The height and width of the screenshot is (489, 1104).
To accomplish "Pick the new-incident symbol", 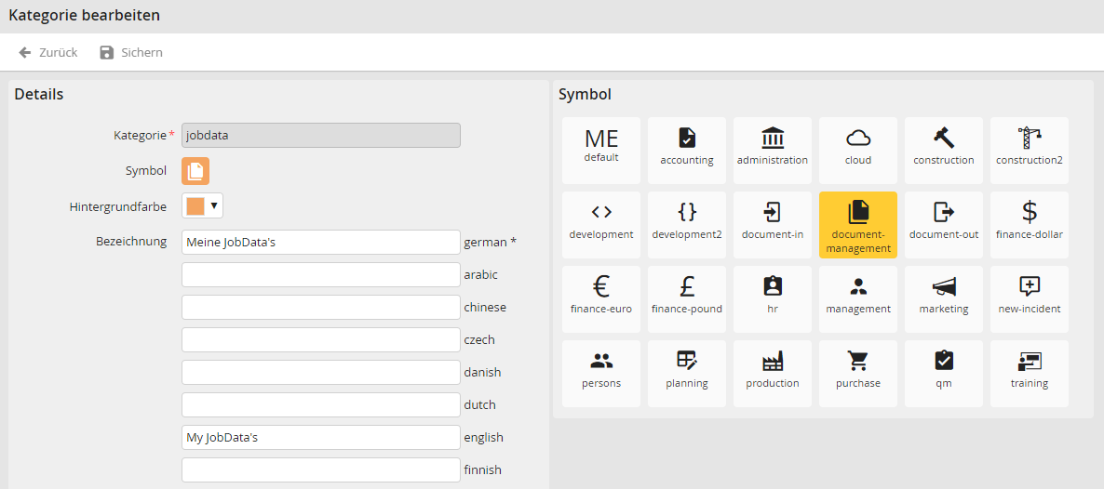I will (x=1029, y=293).
